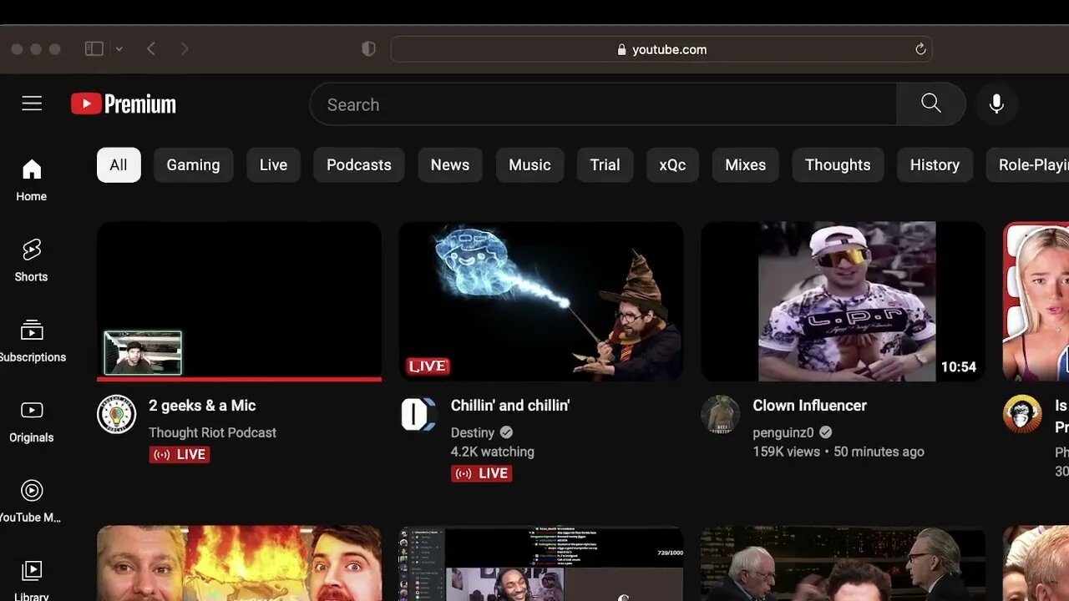The height and width of the screenshot is (601, 1069).
Task: Open Subscriptions in the sidebar
Action: pyautogui.click(x=32, y=341)
